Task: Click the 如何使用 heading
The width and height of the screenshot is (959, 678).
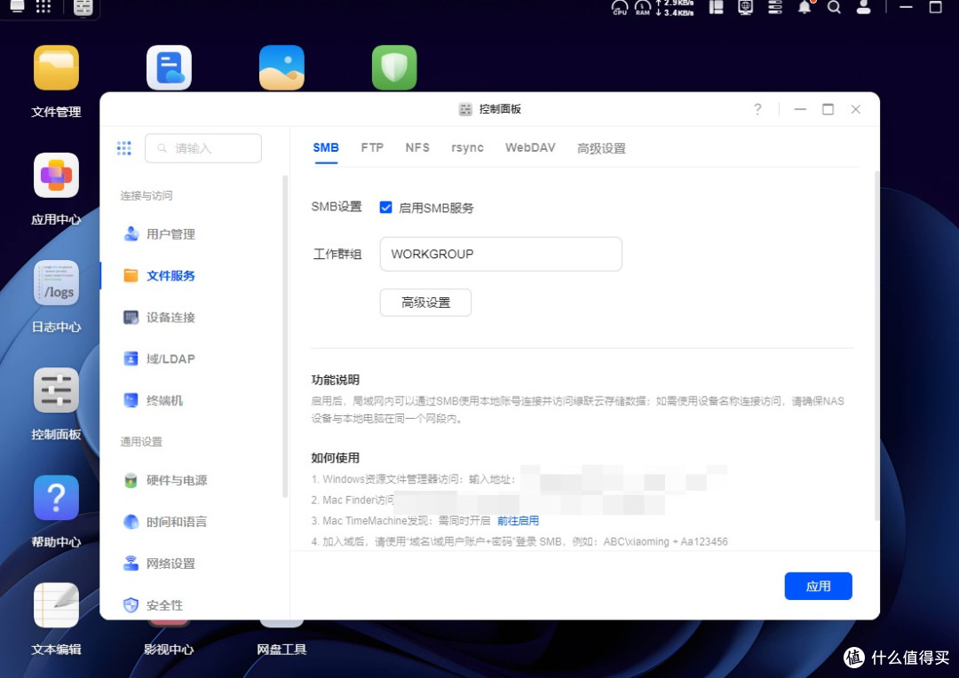Action: [335, 458]
